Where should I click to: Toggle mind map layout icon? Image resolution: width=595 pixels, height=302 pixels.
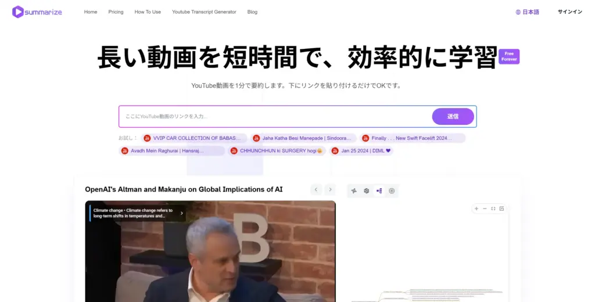coord(501,208)
